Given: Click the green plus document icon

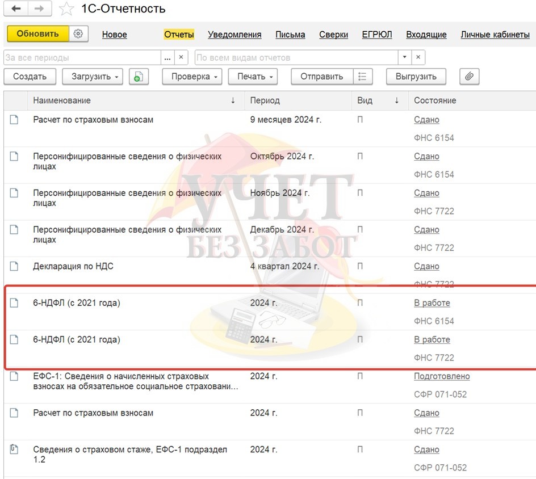Looking at the screenshot, I should [139, 77].
